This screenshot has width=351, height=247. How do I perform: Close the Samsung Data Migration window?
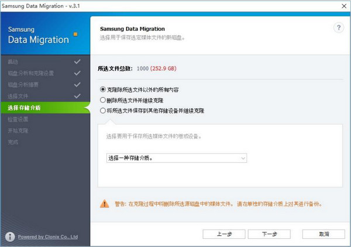pyautogui.click(x=344, y=6)
